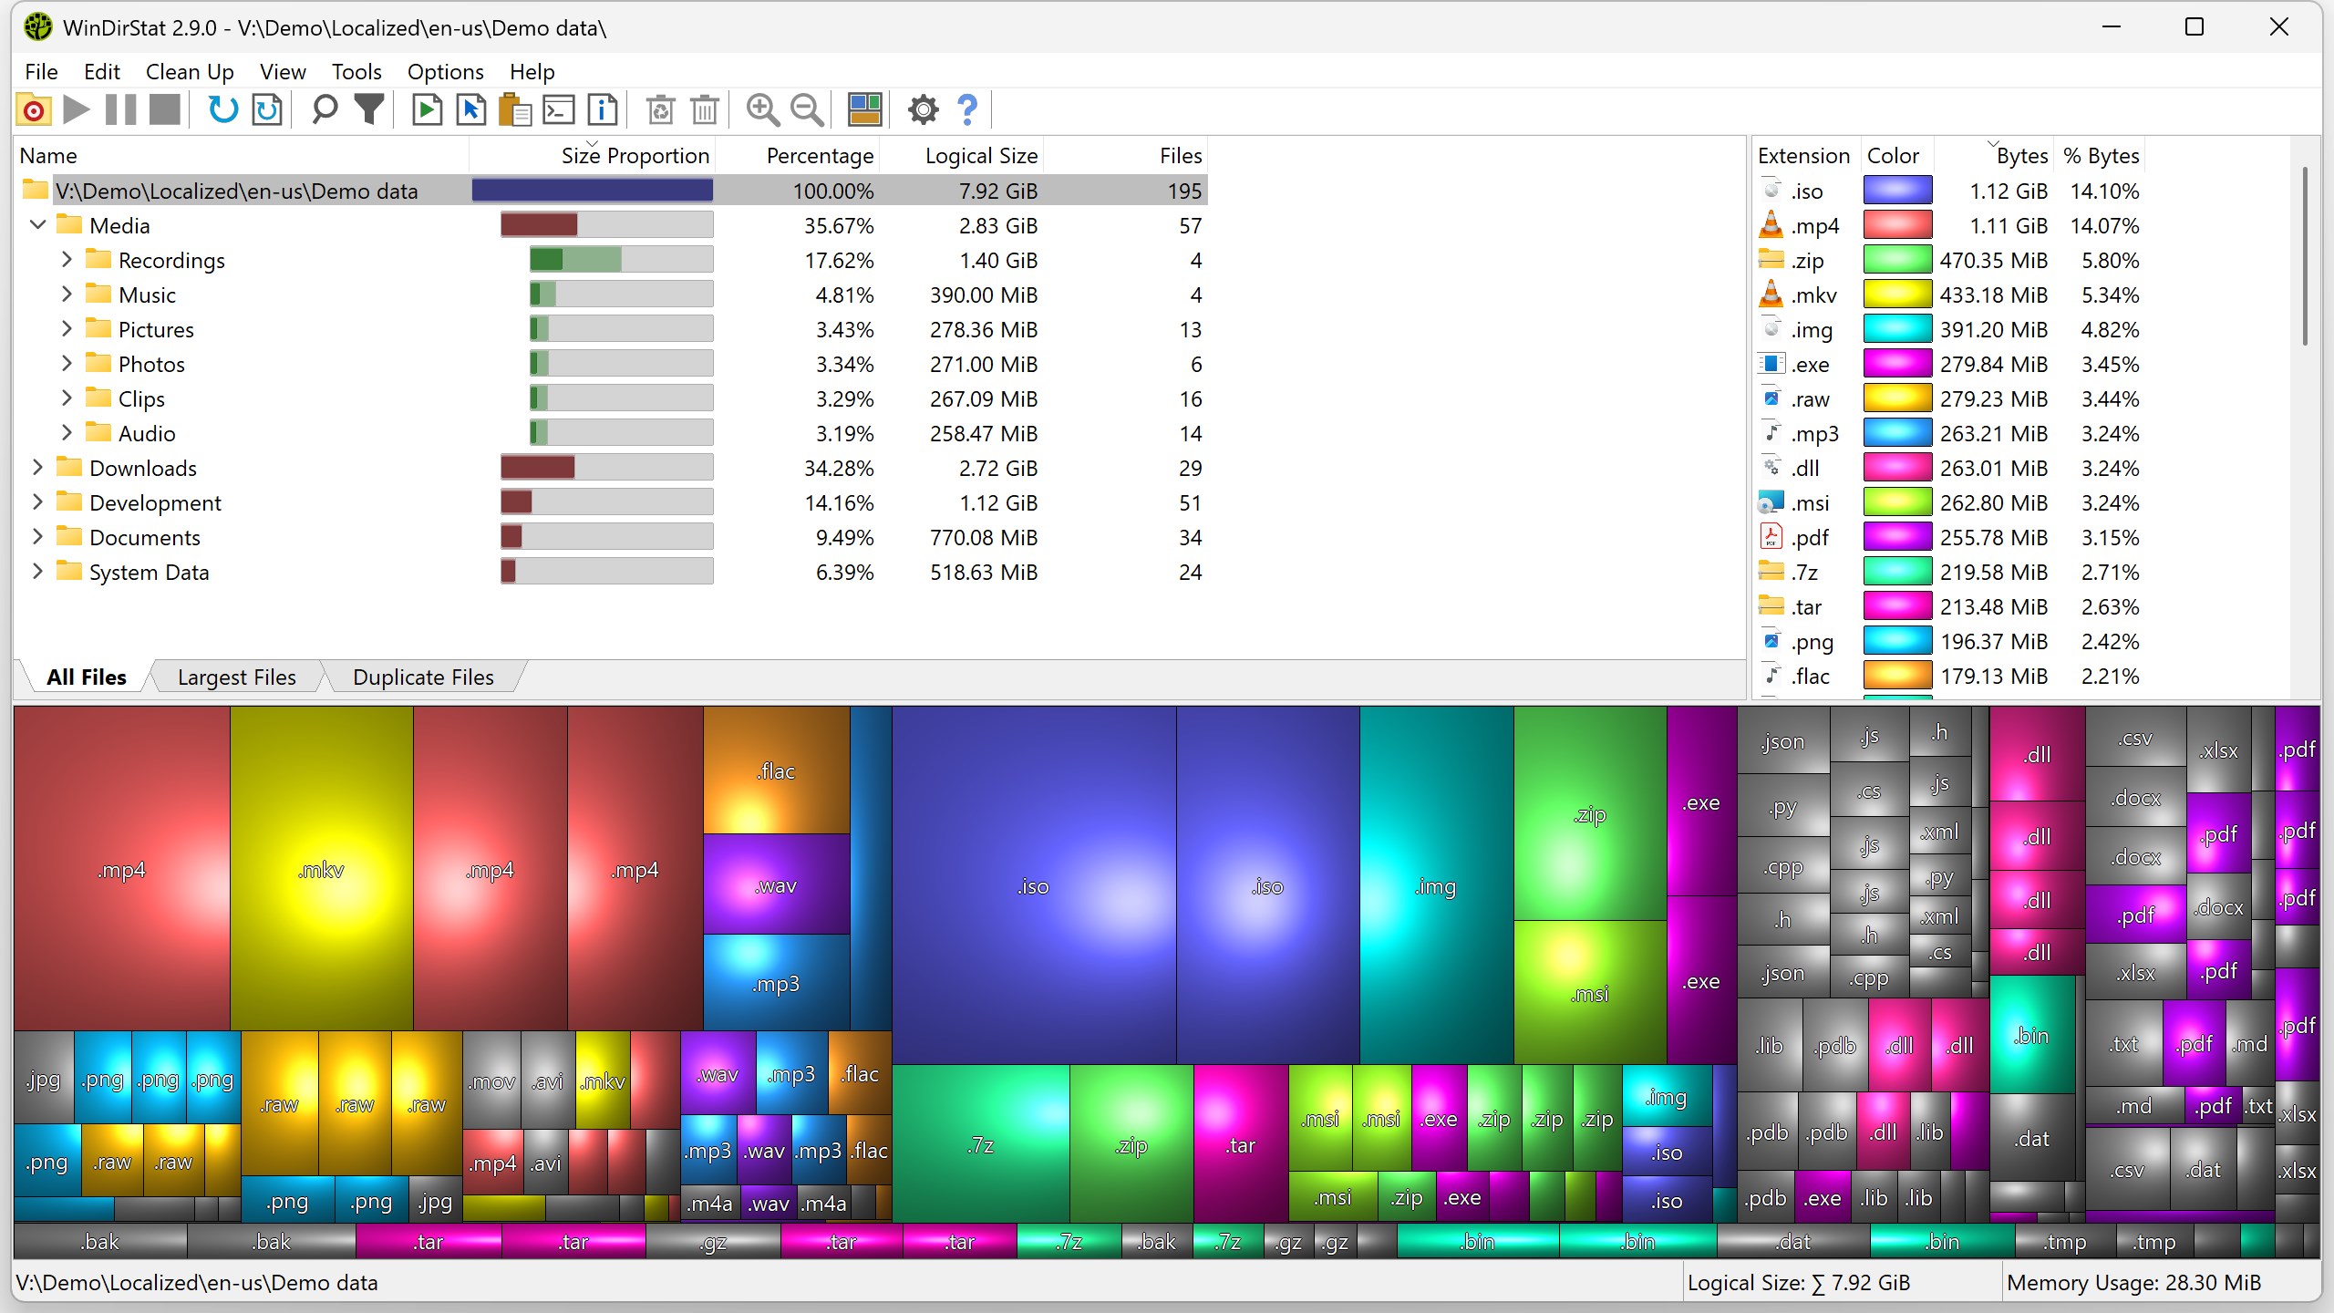Screen dimensions: 2334x1313
Task: Open the Clean Up menu
Action: 190,71
